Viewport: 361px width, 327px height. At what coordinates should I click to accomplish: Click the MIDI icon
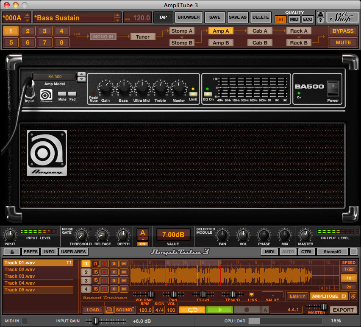click(x=269, y=252)
